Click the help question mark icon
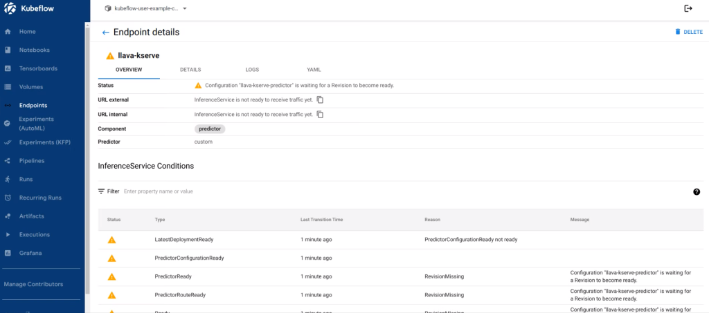This screenshot has width=709, height=313. (697, 191)
